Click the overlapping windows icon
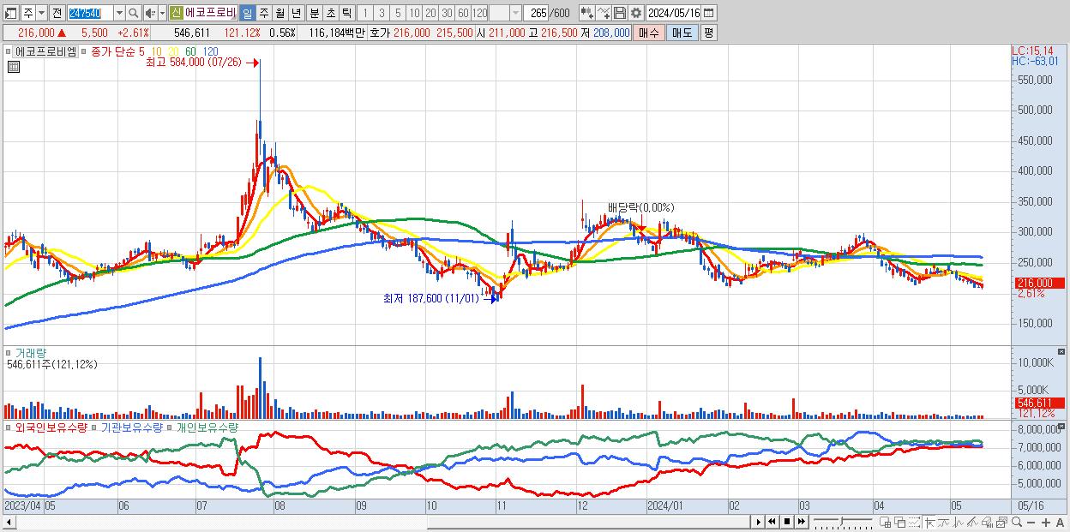 (900, 522)
